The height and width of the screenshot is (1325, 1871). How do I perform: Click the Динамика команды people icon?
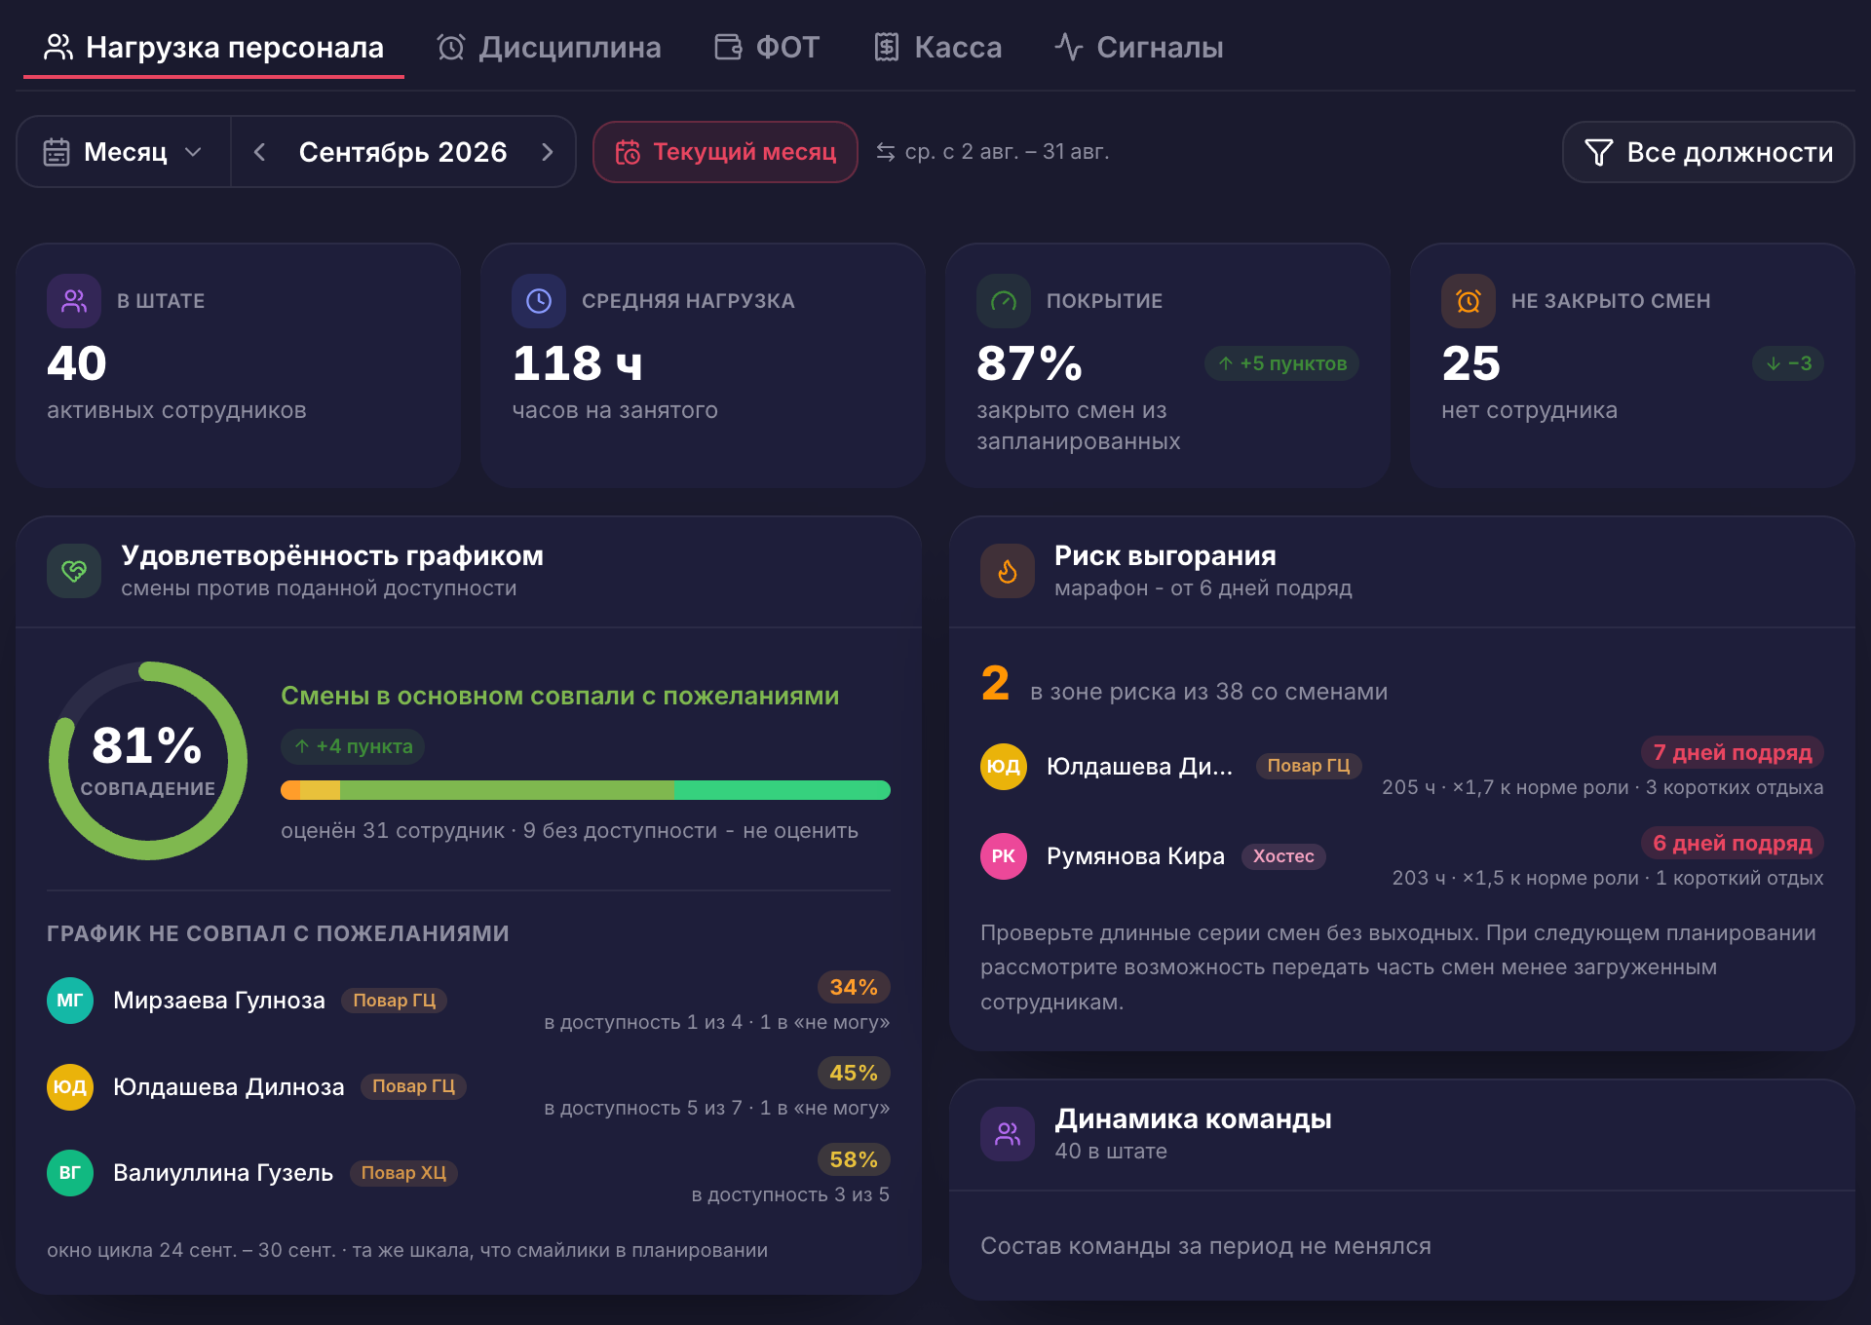coord(1008,1134)
